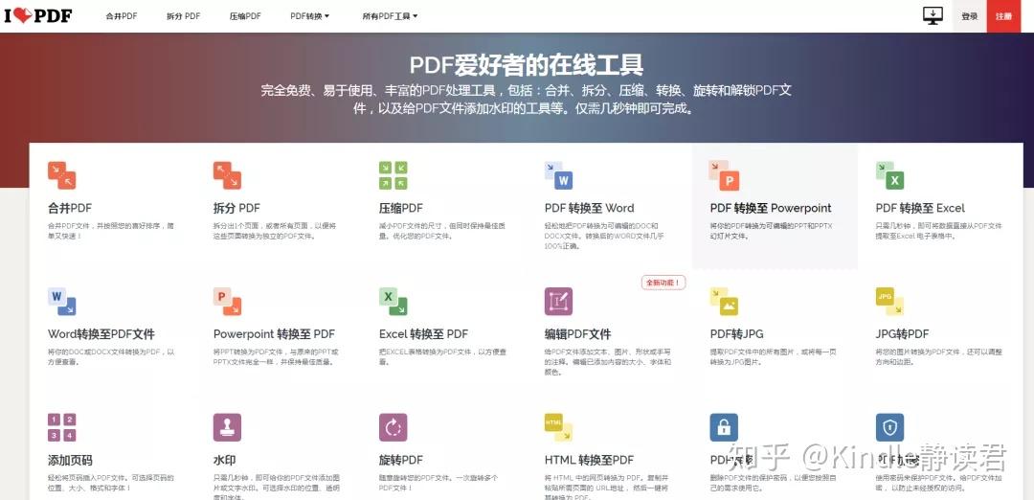Click the Excel 转换至 PDF description text

coord(442,356)
